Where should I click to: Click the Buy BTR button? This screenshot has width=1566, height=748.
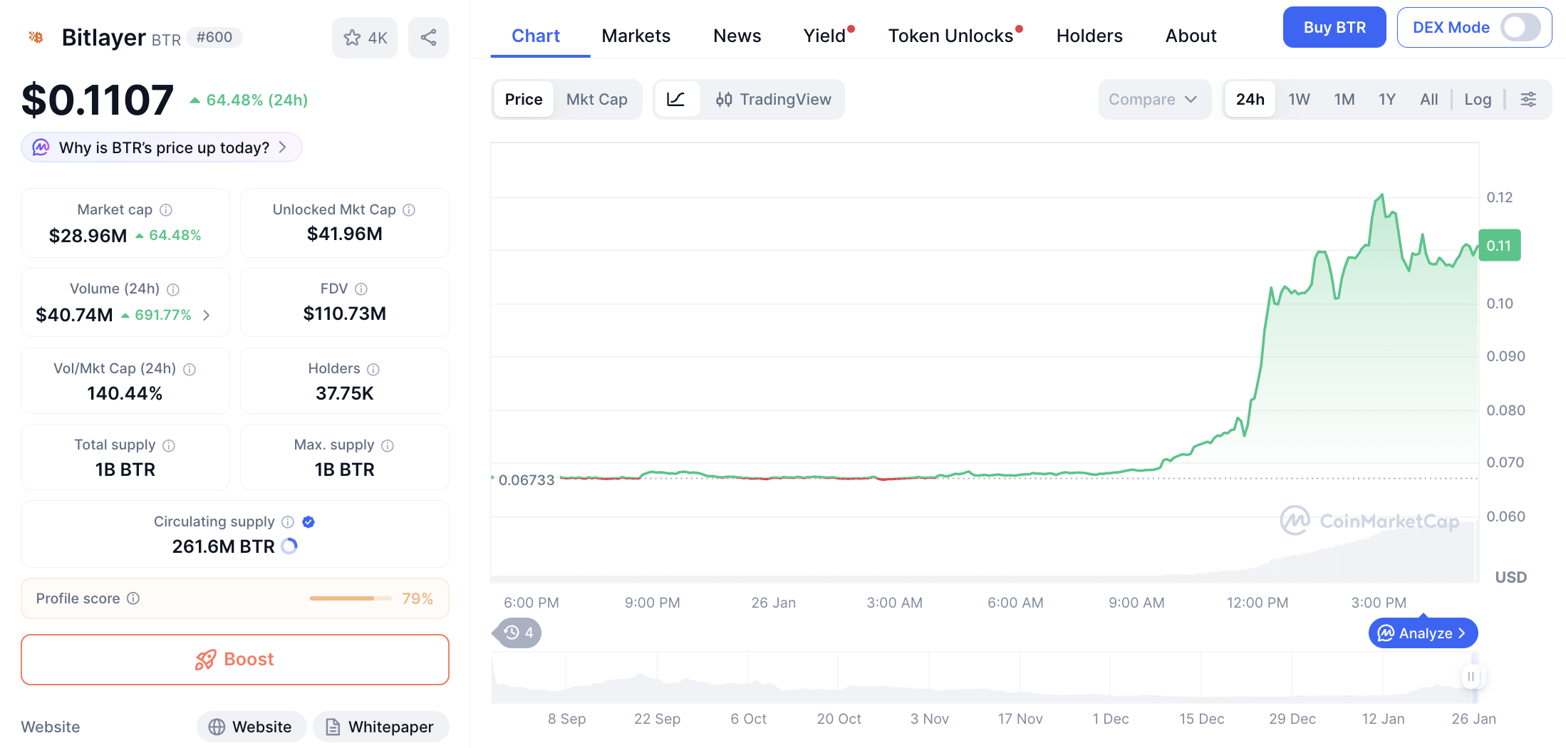(1334, 28)
